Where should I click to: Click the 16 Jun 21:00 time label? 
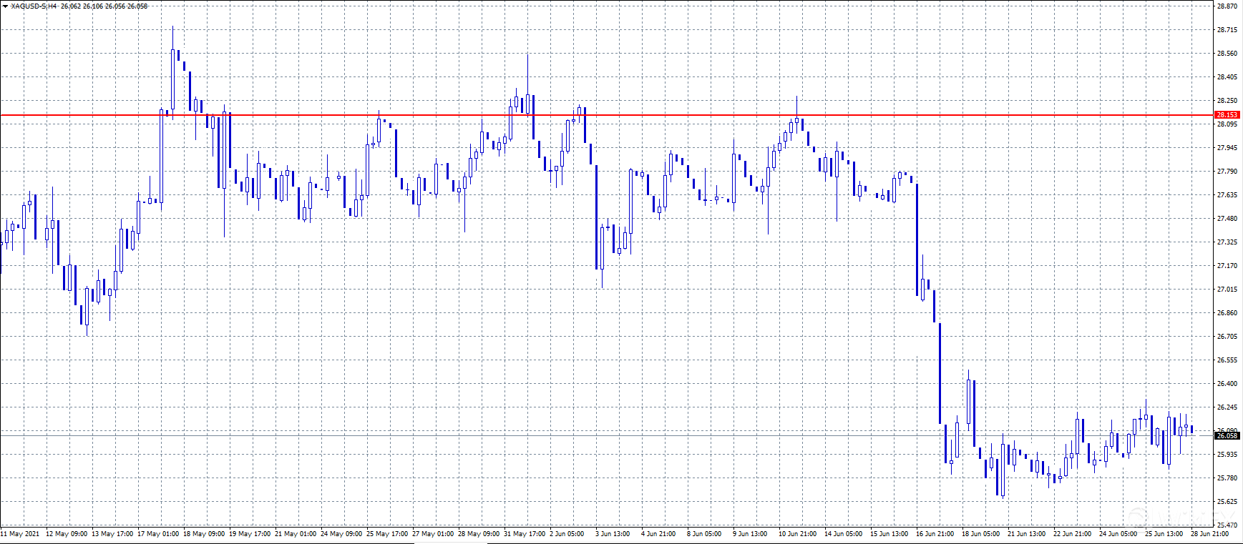(935, 533)
